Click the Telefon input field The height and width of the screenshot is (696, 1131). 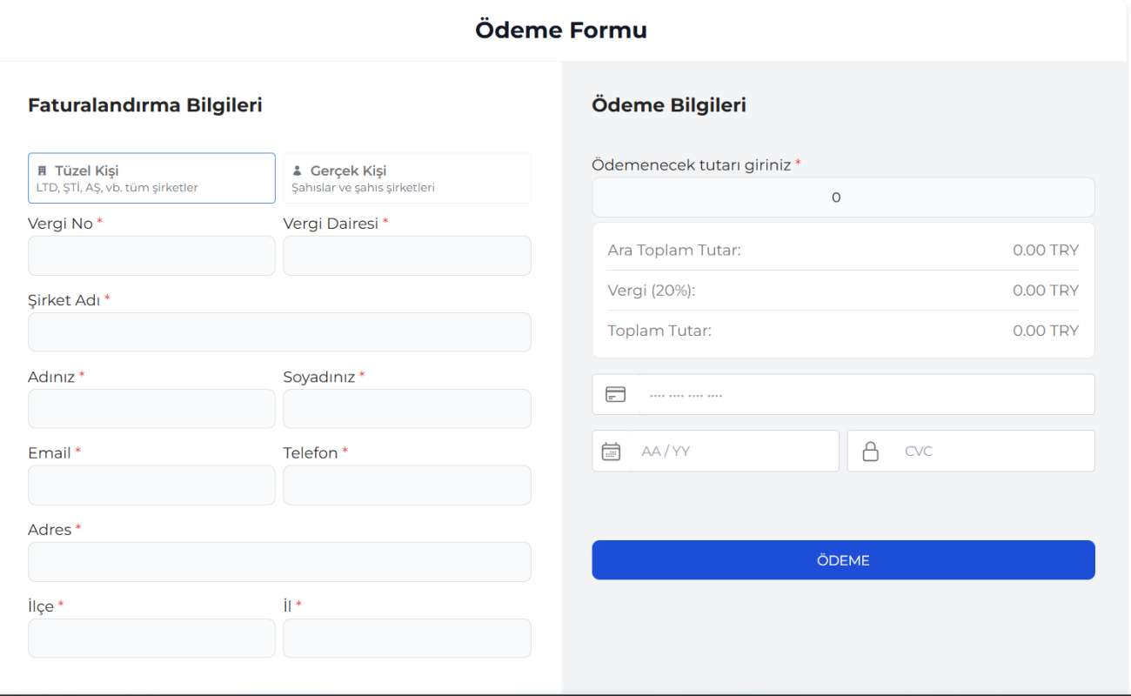[406, 485]
